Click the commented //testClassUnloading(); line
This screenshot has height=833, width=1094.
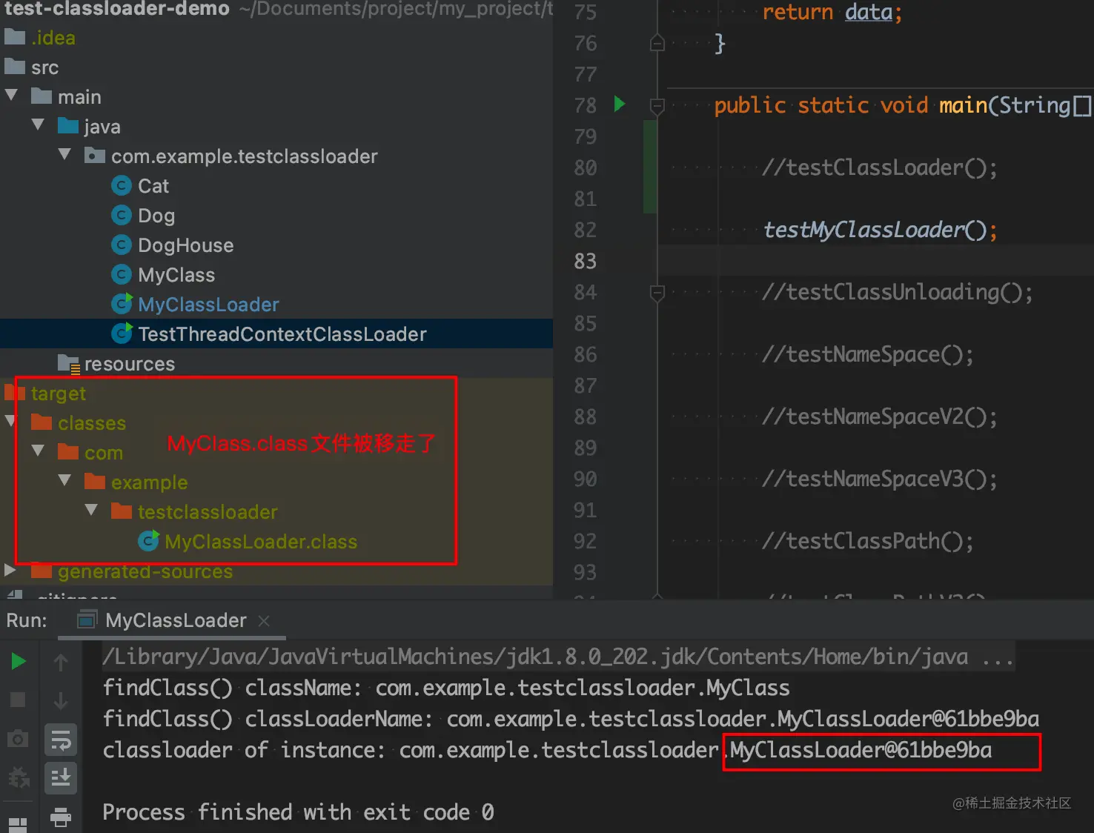(x=898, y=292)
